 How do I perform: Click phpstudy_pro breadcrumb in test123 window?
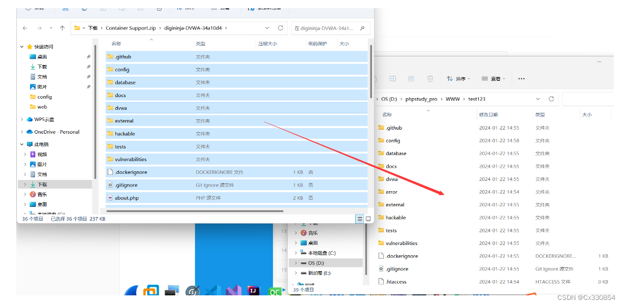(421, 99)
